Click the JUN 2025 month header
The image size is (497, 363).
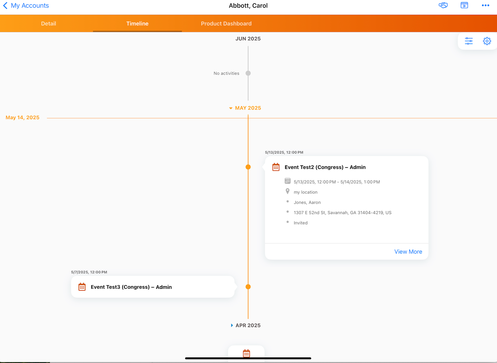coord(248,39)
